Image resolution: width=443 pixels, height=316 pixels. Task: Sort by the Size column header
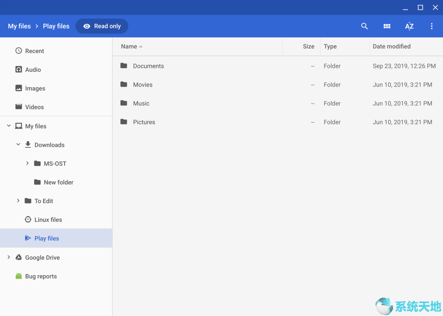(x=308, y=46)
